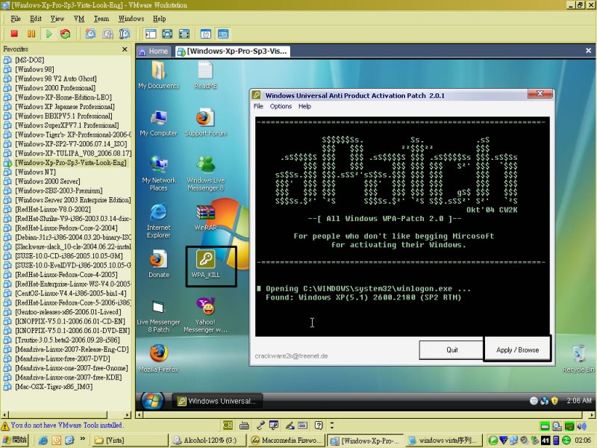Click the Apply / Browse button
597x448 pixels.
click(x=517, y=349)
